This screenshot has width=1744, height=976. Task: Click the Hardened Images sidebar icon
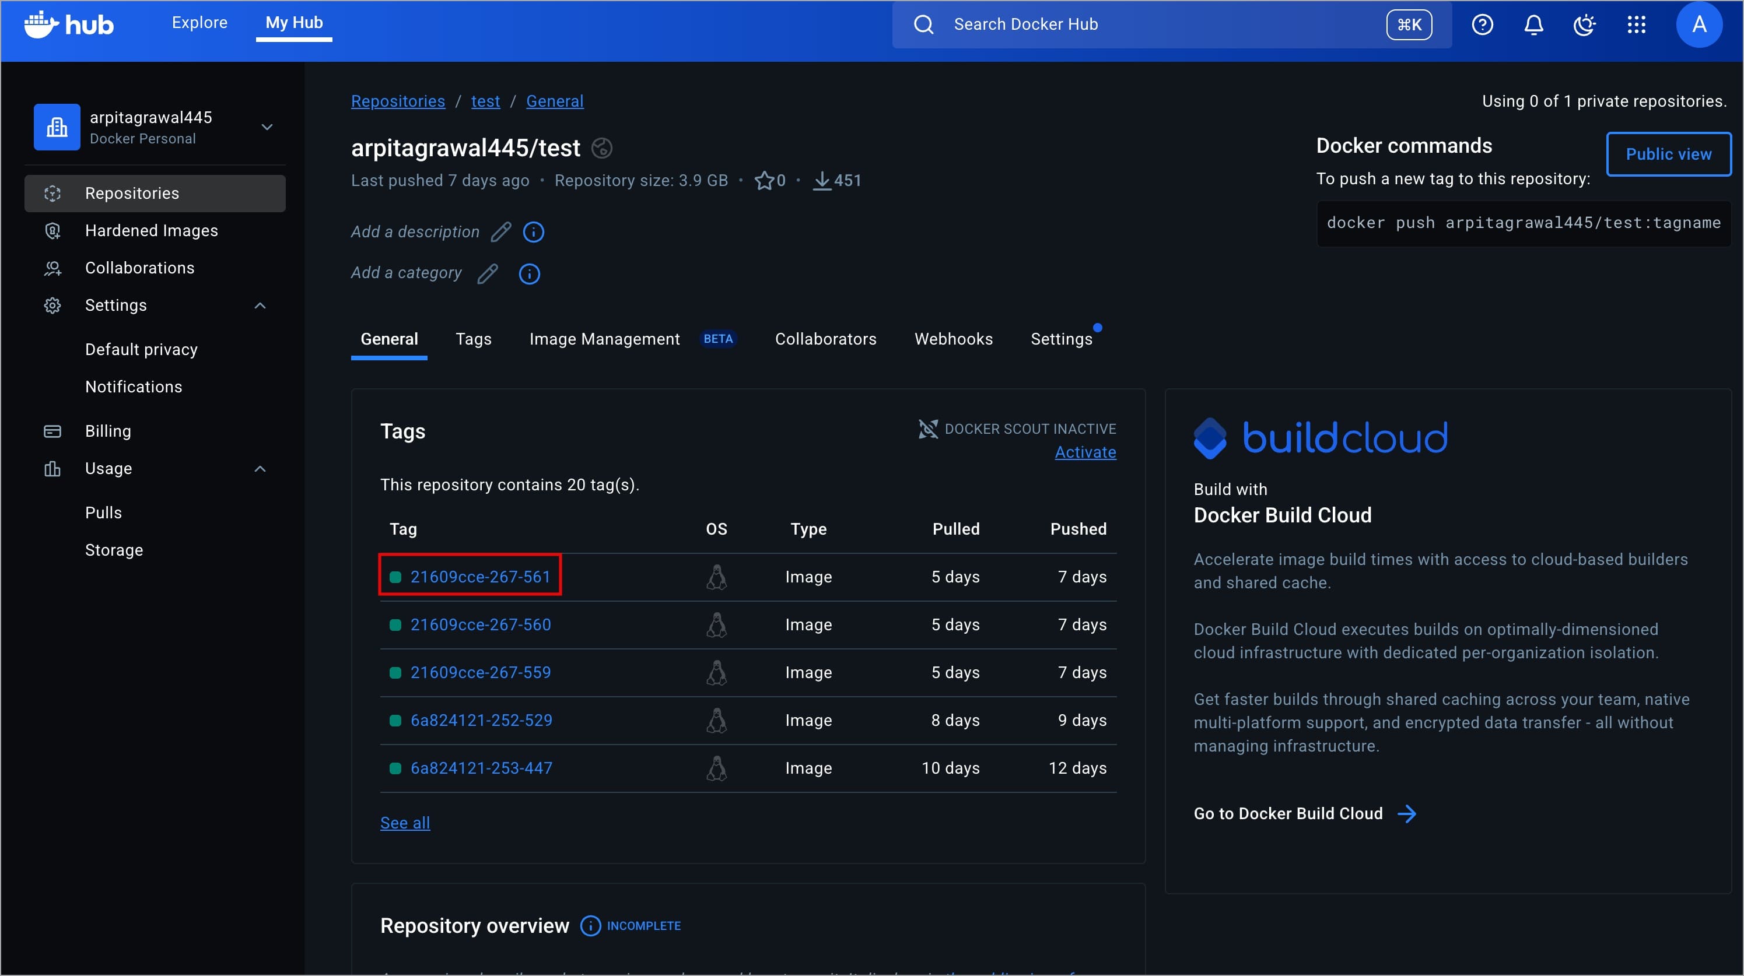pos(53,231)
